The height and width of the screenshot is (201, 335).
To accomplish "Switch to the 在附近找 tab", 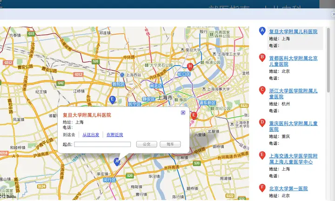I will (115, 135).
